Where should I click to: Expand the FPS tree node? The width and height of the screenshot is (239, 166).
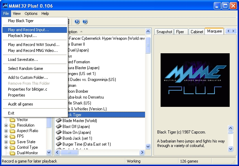point(6,136)
